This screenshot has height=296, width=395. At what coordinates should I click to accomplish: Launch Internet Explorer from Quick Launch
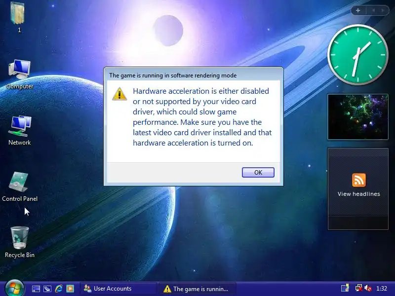pyautogui.click(x=59, y=289)
